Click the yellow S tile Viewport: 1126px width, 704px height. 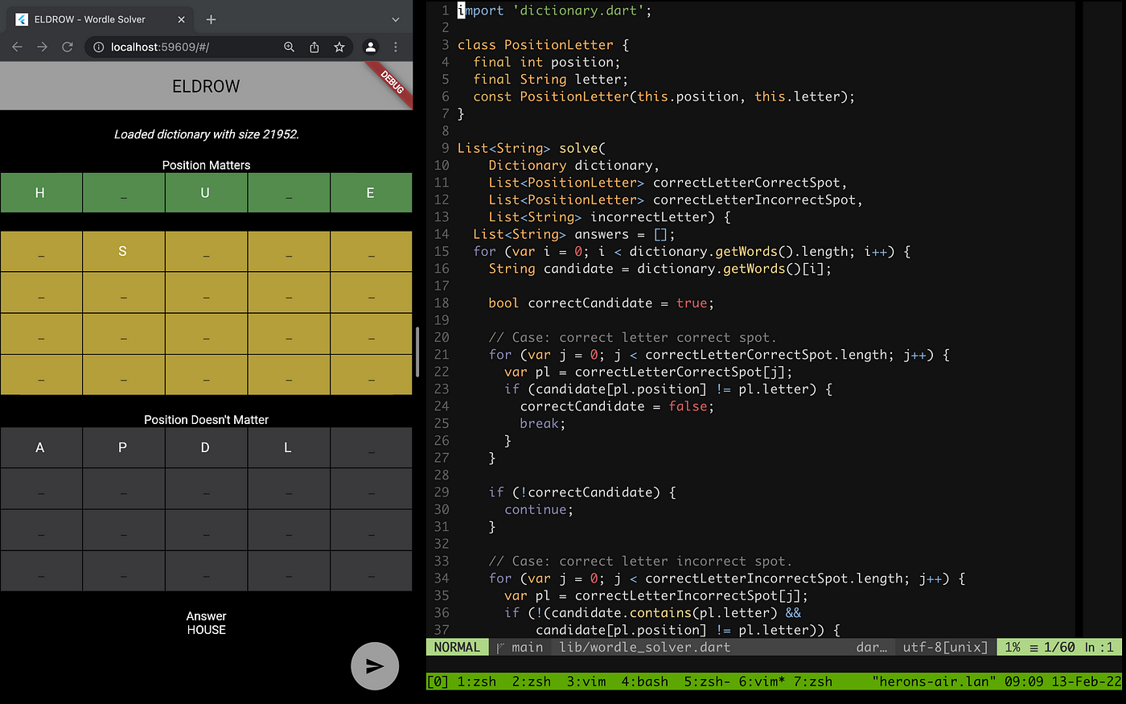(123, 252)
